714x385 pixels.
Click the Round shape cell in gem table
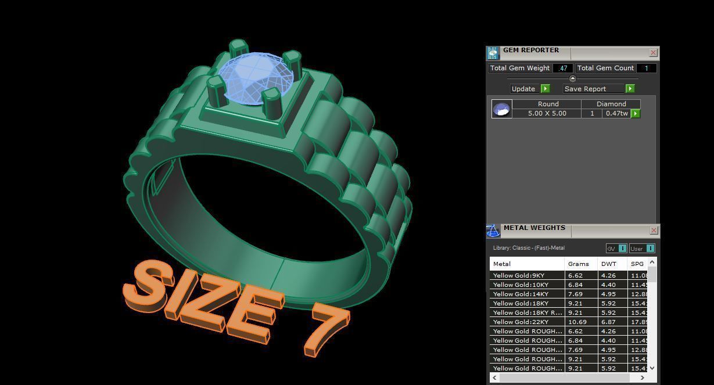(x=547, y=104)
